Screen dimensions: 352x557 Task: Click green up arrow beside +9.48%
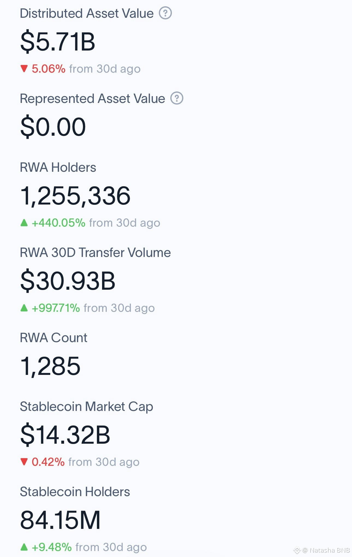click(24, 547)
